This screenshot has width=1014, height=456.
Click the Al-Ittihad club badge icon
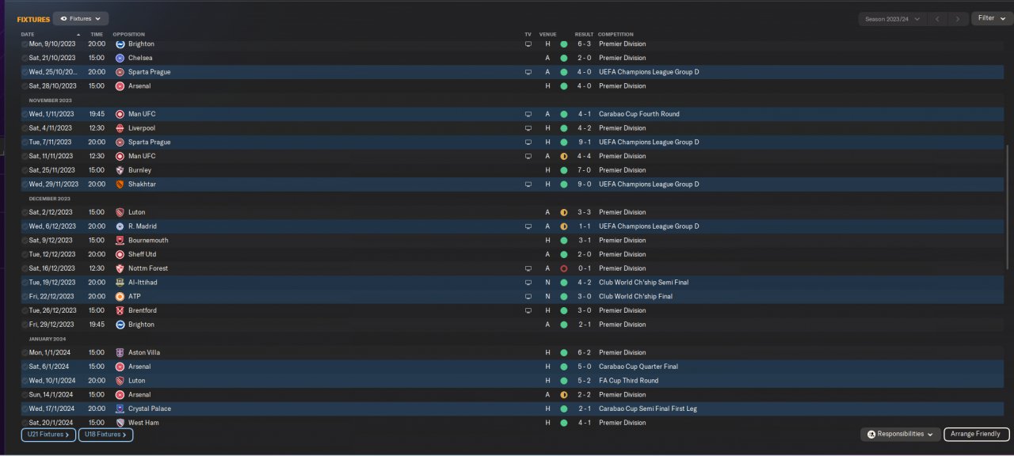click(120, 283)
